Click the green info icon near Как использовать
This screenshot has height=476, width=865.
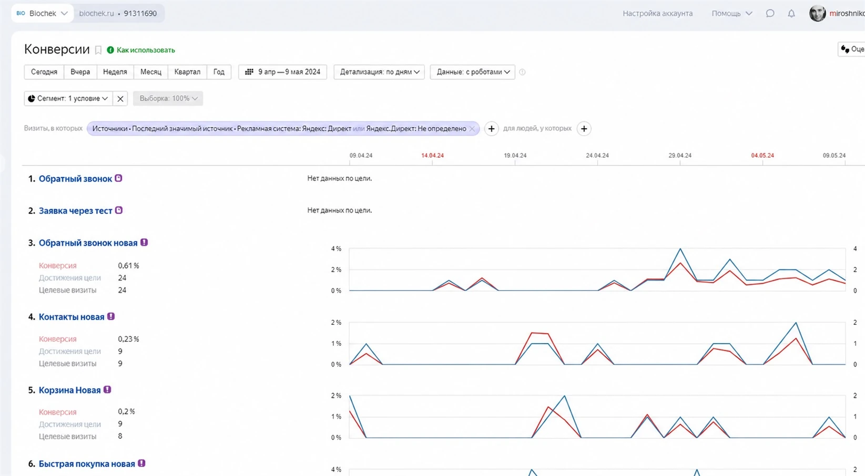click(110, 50)
